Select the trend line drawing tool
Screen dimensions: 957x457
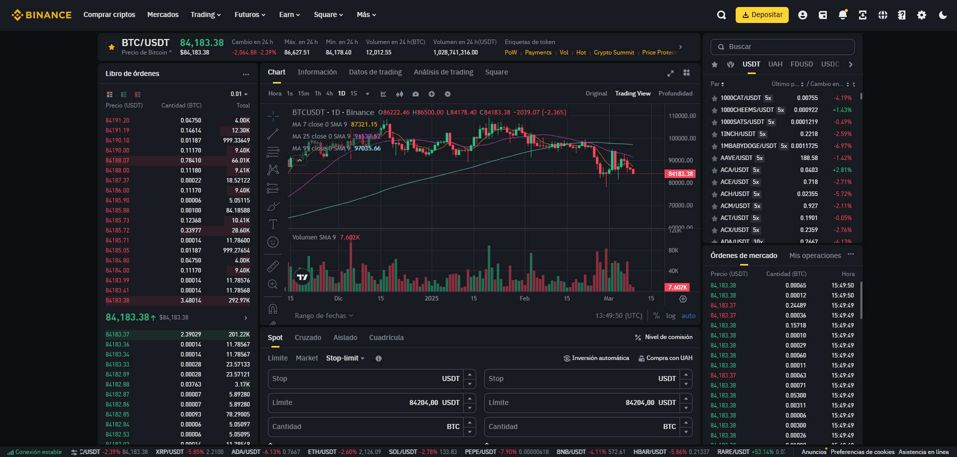click(273, 134)
